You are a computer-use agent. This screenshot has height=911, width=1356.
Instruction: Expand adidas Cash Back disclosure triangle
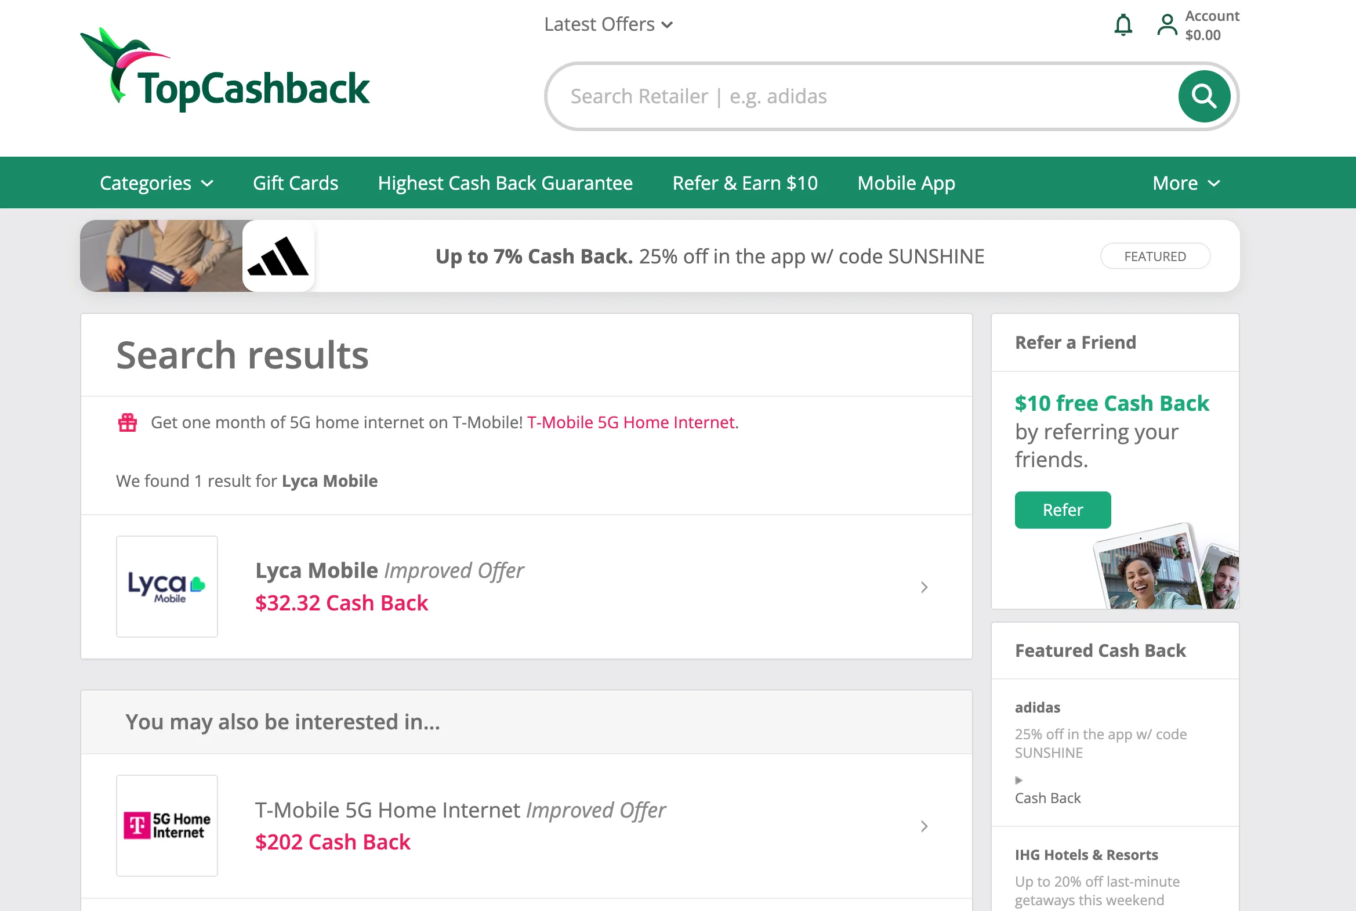tap(1018, 780)
